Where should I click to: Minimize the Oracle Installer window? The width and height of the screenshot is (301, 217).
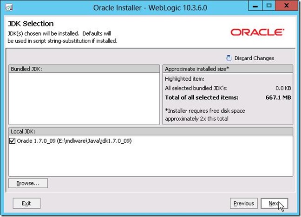pyautogui.click(x=255, y=6)
